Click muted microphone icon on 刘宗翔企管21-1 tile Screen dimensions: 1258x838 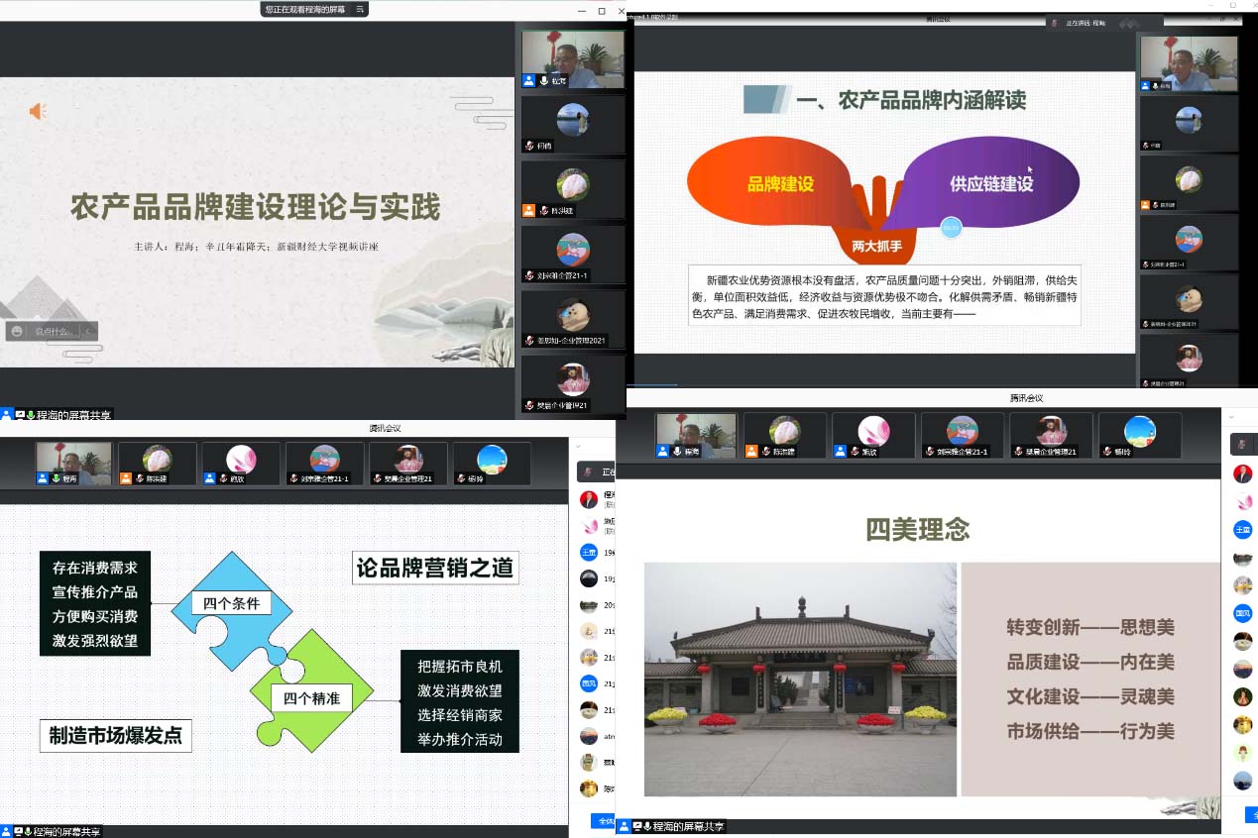(529, 277)
